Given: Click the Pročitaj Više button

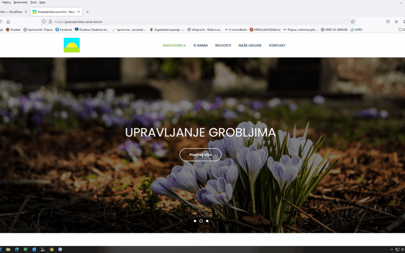Looking at the screenshot, I should pyautogui.click(x=200, y=155).
